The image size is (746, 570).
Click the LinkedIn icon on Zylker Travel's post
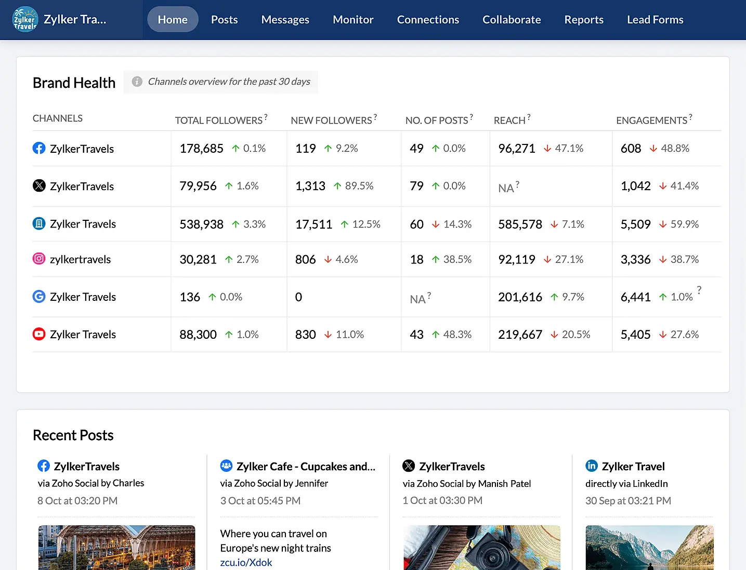tap(592, 466)
